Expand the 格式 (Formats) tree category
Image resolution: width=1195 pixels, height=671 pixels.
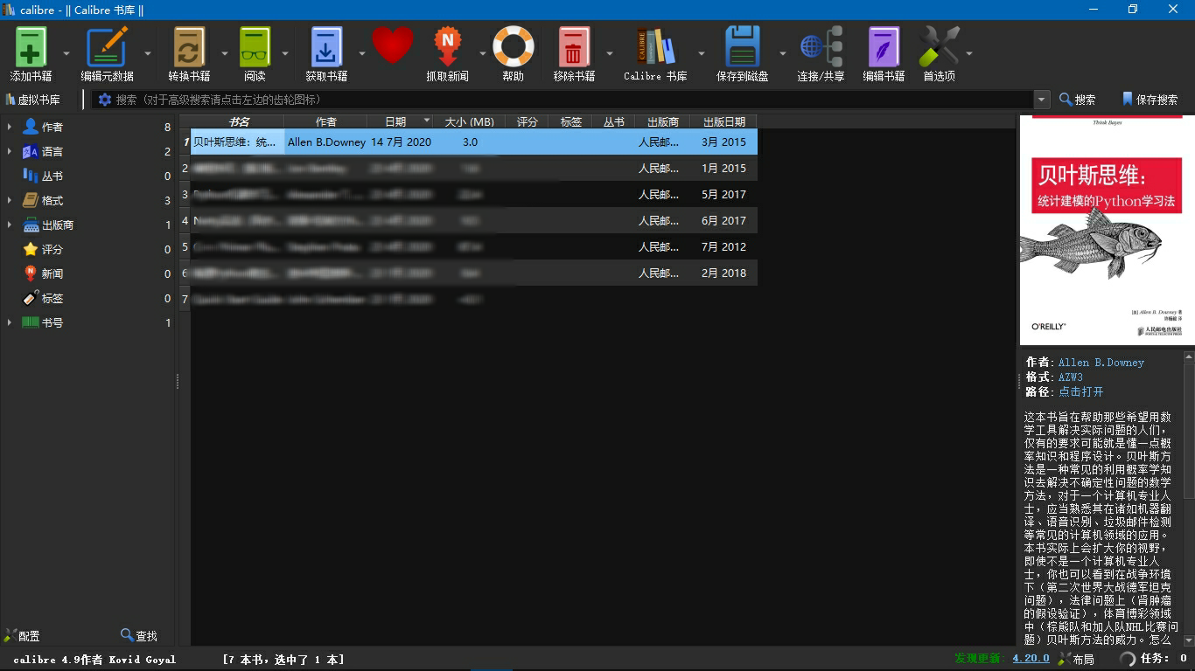click(x=10, y=200)
